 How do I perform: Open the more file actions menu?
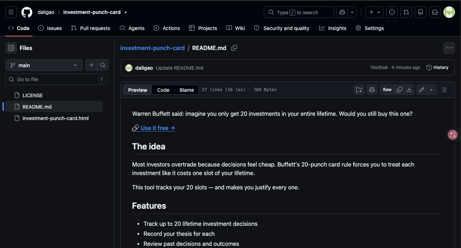pyautogui.click(x=449, y=48)
